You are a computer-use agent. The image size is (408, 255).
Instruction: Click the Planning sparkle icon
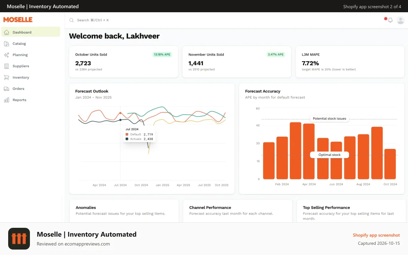click(x=6, y=55)
